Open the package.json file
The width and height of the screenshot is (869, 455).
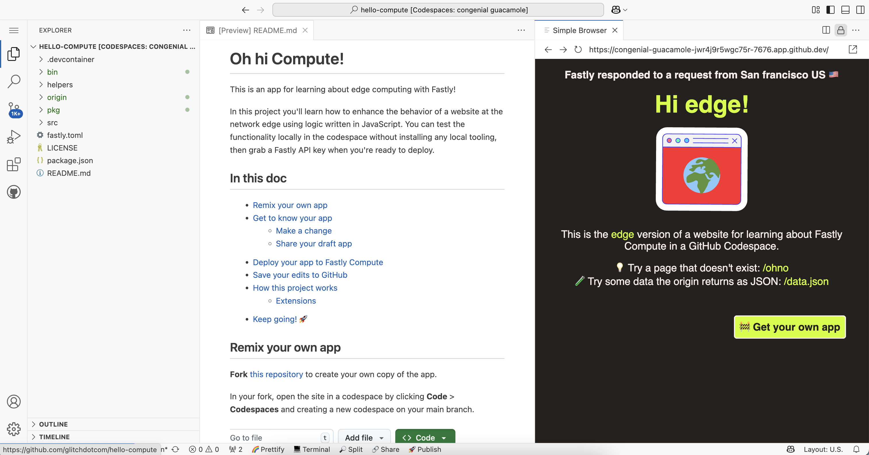113,161
